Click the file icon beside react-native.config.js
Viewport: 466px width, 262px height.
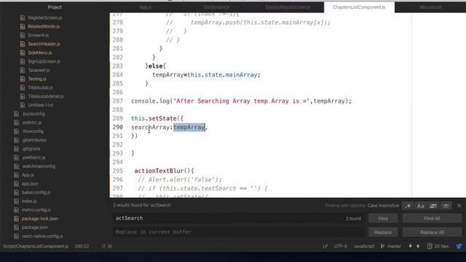point(16,236)
